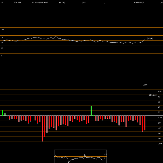
Task: Click the tallest green MR bar
Action: pos(91,111)
